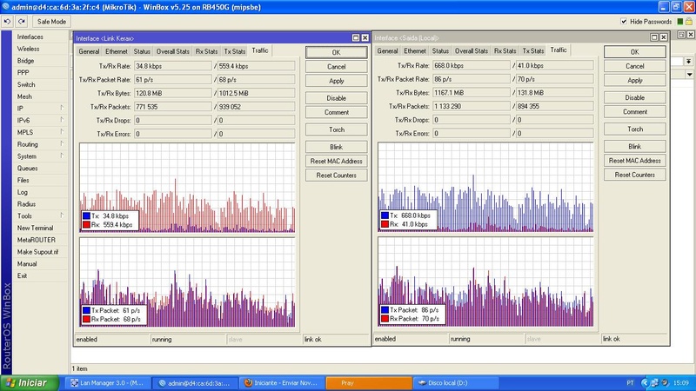Screen dimensions: 696x391
Task: Open the dropdown arrow behind Saida Local window
Action: (x=689, y=74)
